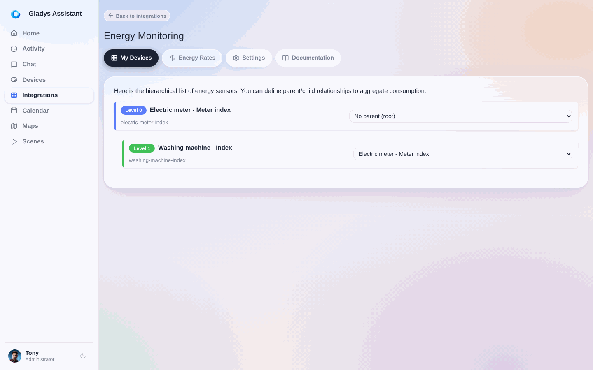Click Back to integrations button

pos(137,16)
